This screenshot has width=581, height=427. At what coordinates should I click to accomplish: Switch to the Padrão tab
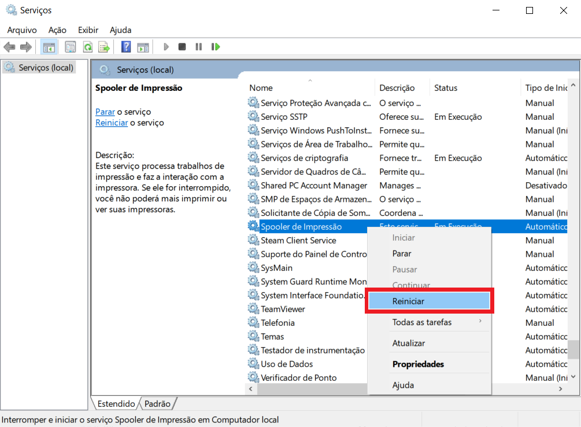158,403
